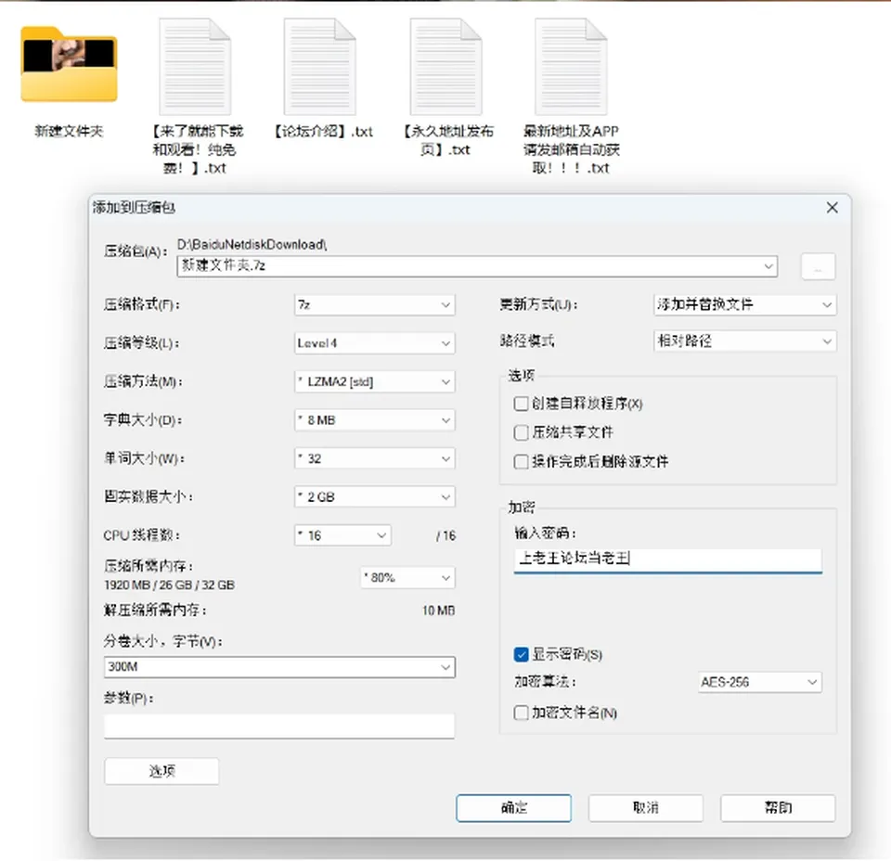Open the 压缩方法 LZMA2 dropdown
Screen dimensions: 891x861
point(374,381)
